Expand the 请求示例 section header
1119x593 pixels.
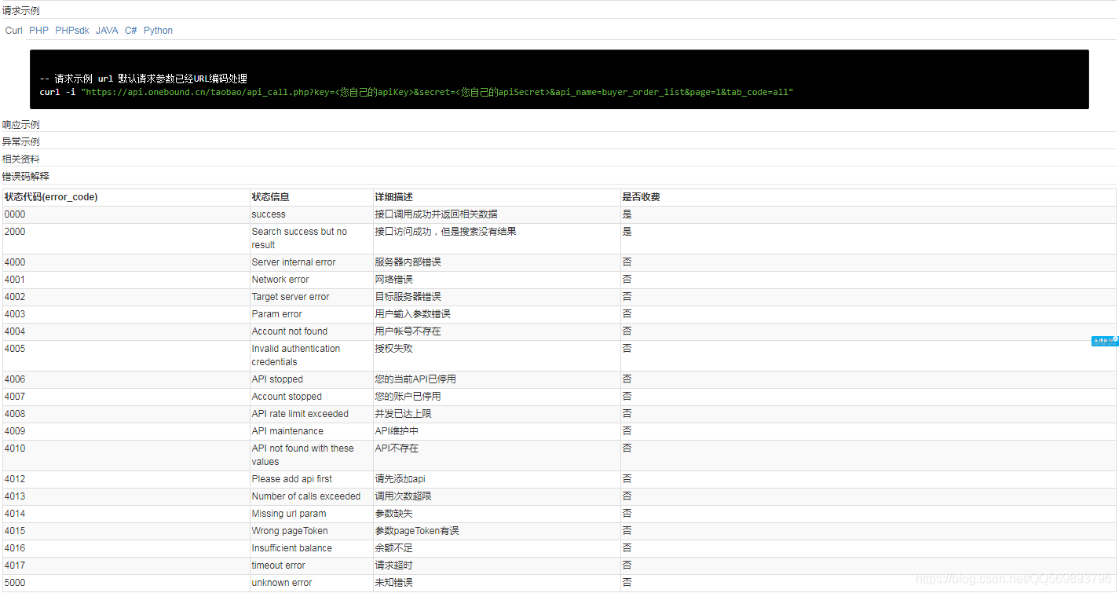(21, 11)
